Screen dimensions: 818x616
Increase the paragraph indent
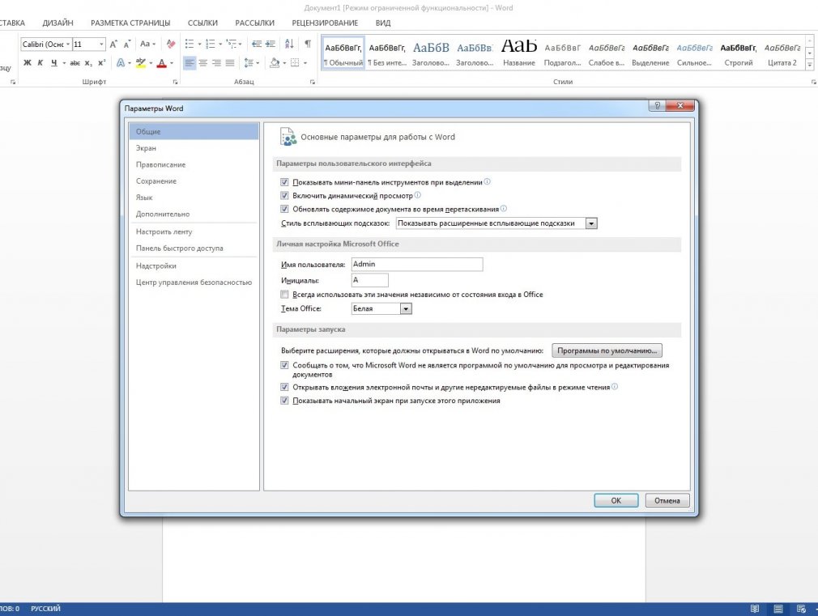coord(270,45)
